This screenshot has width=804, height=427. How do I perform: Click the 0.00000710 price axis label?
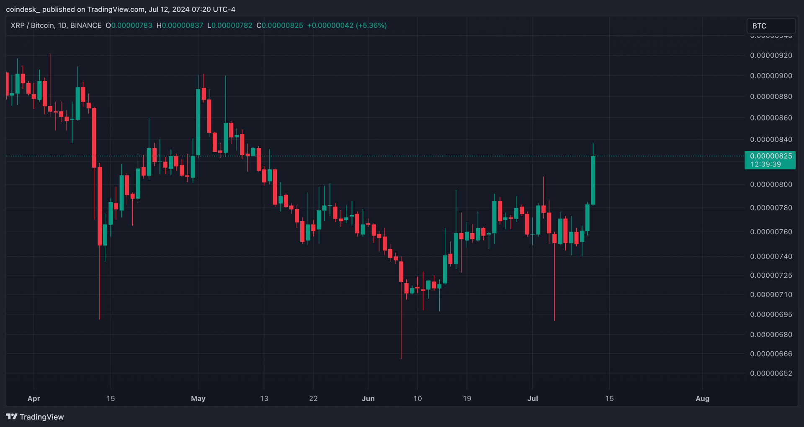(771, 294)
